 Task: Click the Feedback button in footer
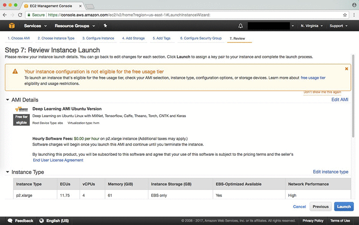click(x=20, y=221)
